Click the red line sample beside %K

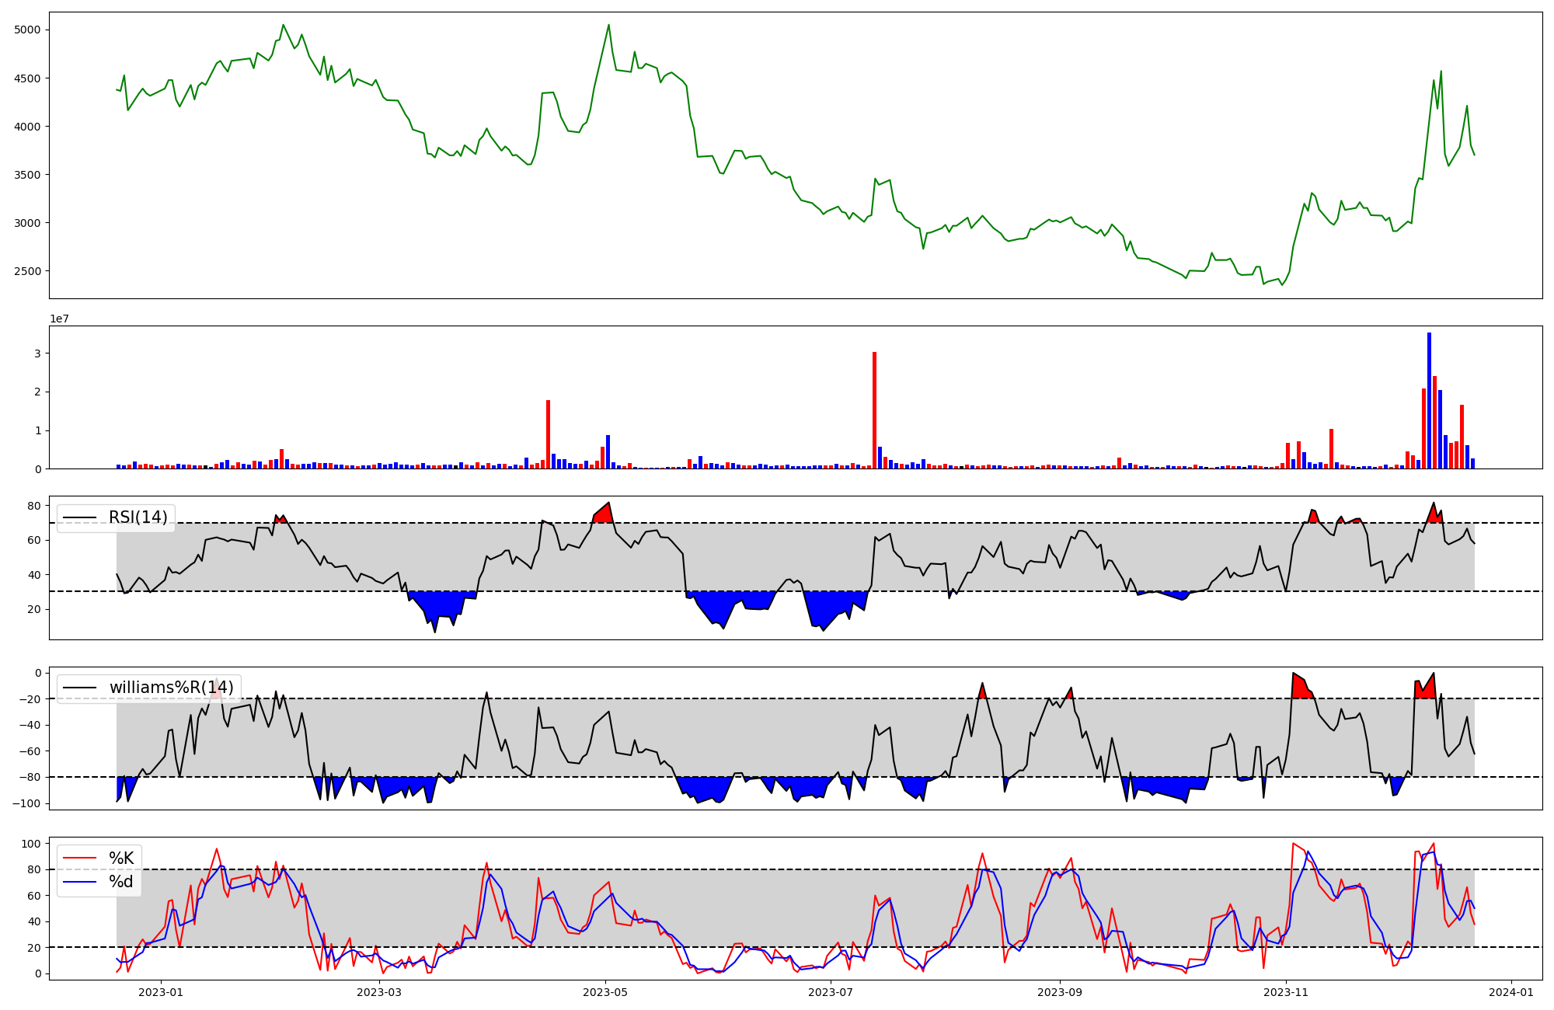click(79, 858)
